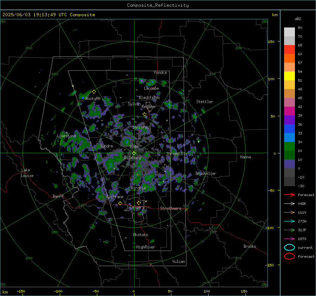Select the Drumheller city label
Screen dimensions: 316x296
(206, 174)
